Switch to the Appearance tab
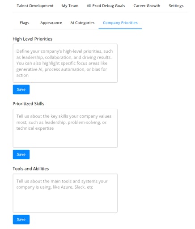 click(51, 23)
